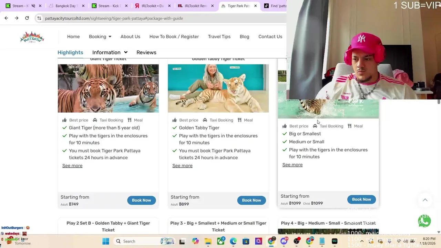Go forward with the browser forward arrow
Screen dimensions: 441x248
tap(17, 18)
